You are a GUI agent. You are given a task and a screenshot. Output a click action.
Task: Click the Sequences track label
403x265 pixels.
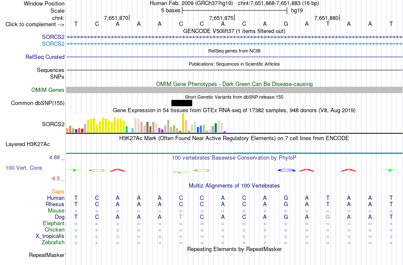coord(50,70)
